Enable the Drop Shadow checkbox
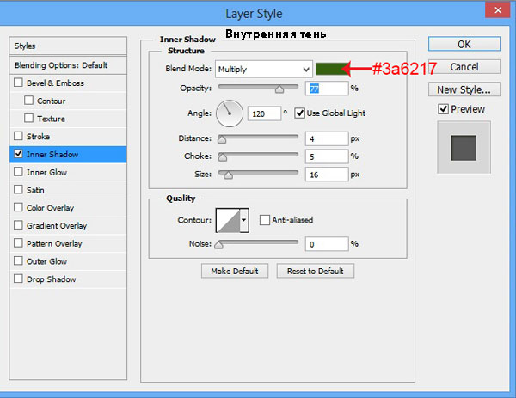This screenshot has width=516, height=398. [x=18, y=279]
